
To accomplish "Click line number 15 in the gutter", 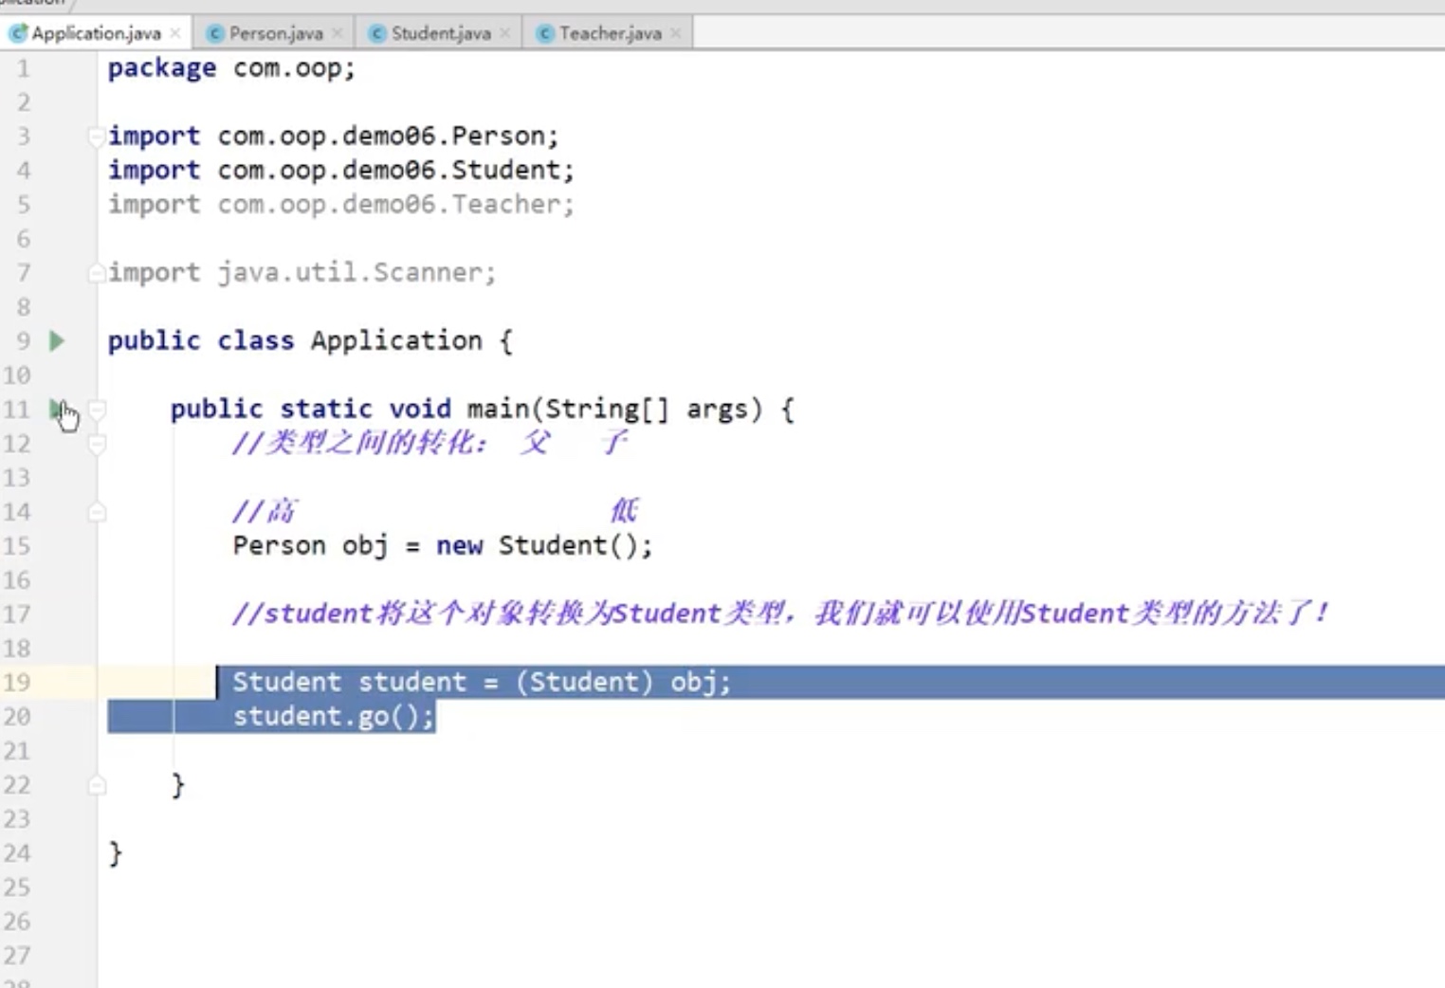I will click(x=17, y=546).
